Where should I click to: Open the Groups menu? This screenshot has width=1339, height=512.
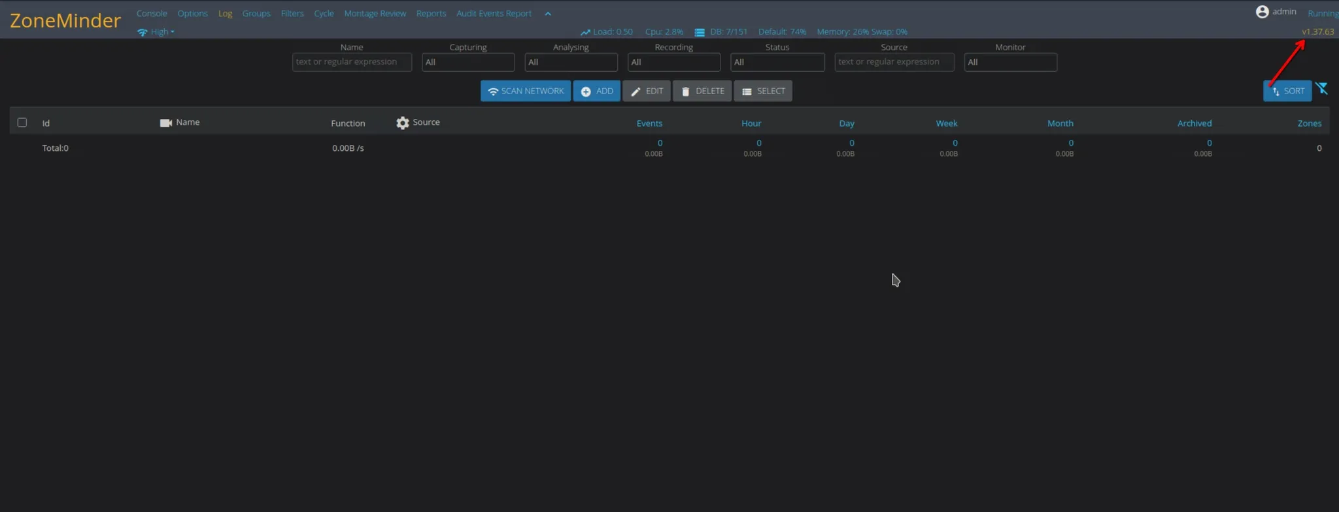click(x=256, y=13)
